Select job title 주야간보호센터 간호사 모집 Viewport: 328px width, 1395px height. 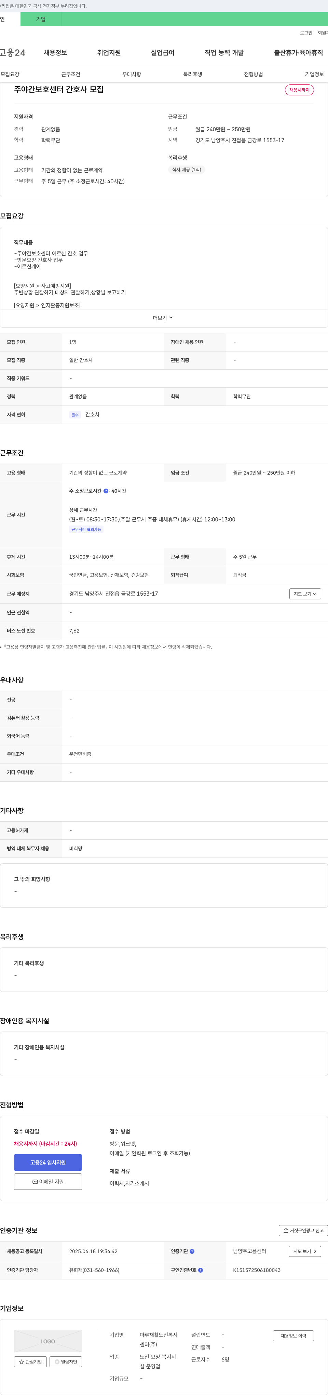tap(59, 89)
